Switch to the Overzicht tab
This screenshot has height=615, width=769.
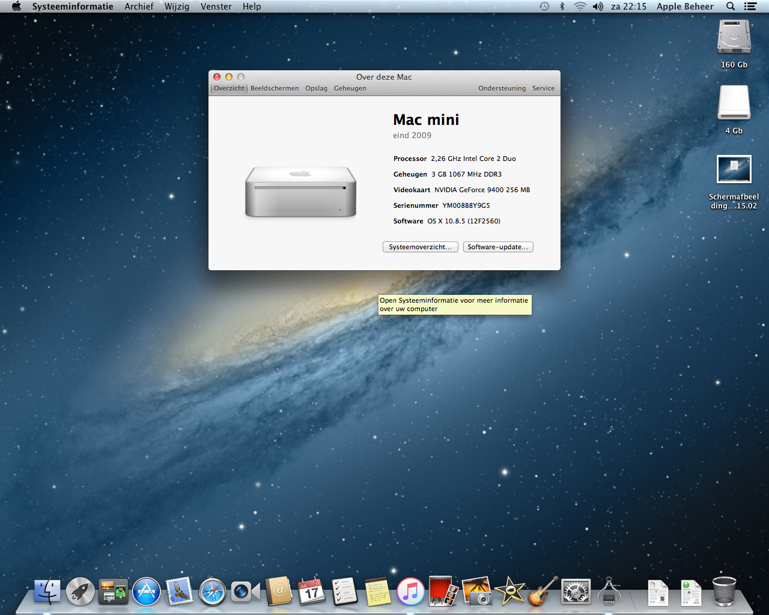(229, 88)
